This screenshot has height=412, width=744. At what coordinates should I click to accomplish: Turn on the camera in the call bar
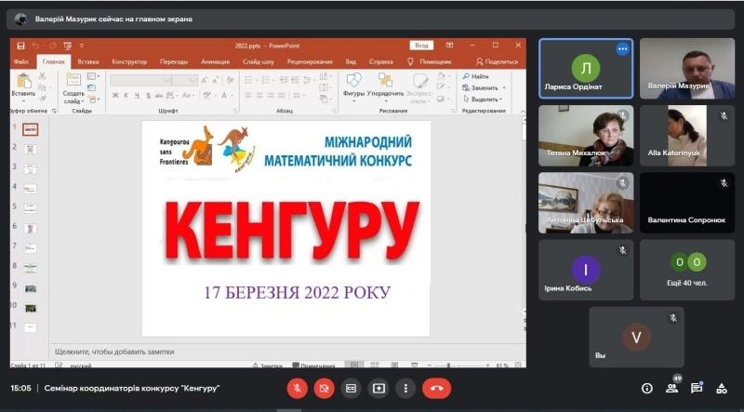pos(324,388)
